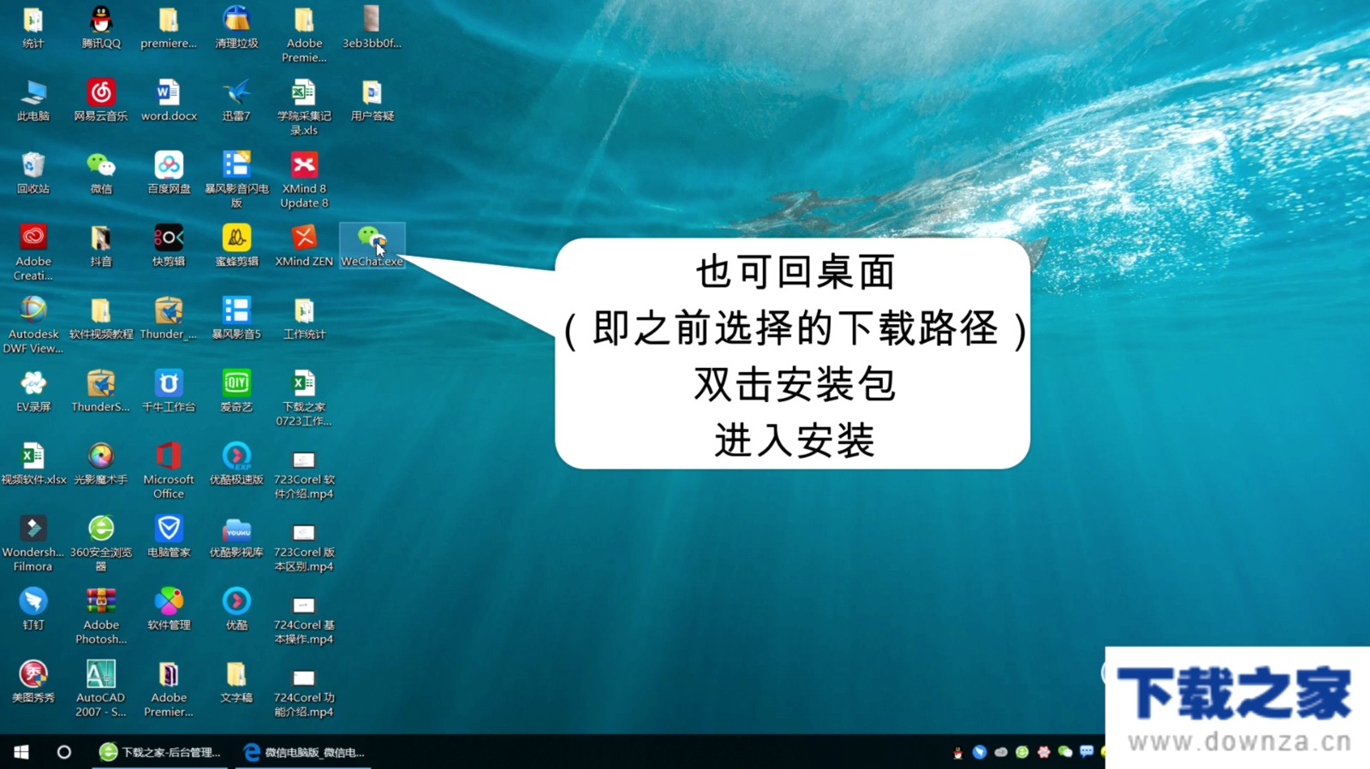Launch Microsoft Office shortcut
This screenshot has height=769, width=1370.
[x=169, y=470]
